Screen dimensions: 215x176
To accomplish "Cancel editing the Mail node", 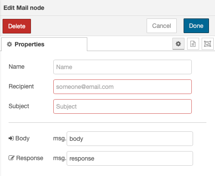I will (x=162, y=26).
